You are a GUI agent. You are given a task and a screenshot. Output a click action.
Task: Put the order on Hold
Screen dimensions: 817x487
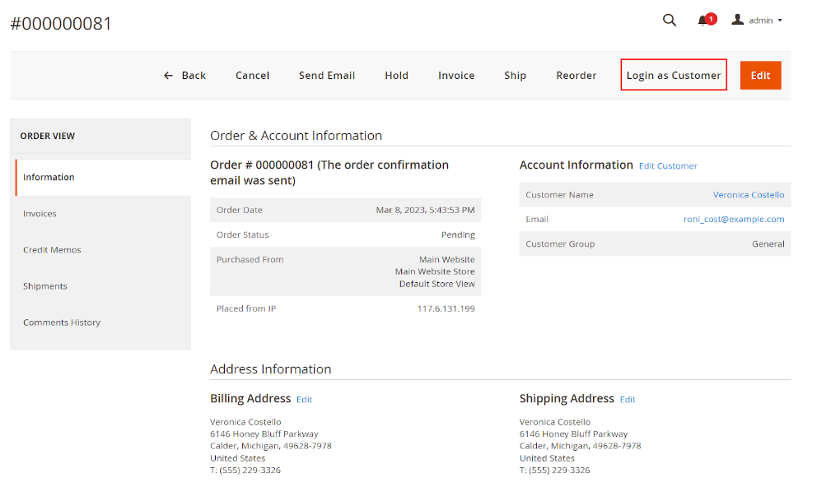click(396, 76)
